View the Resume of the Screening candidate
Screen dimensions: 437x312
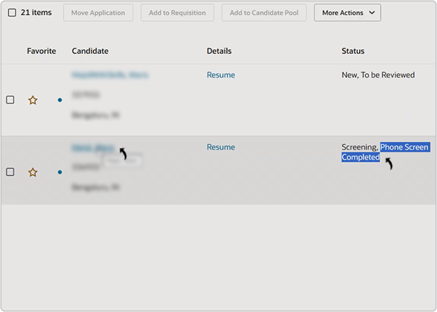click(x=221, y=147)
